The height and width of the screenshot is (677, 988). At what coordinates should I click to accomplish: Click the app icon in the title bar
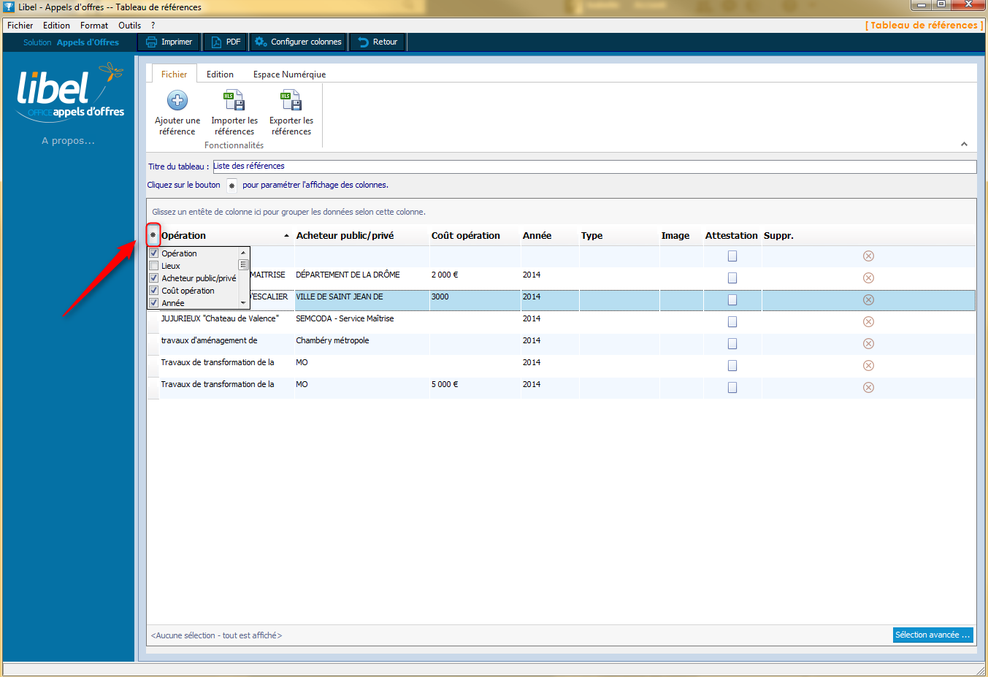(9, 7)
